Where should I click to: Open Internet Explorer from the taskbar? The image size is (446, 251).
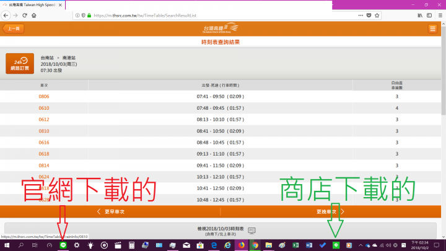pyautogui.click(x=227, y=245)
